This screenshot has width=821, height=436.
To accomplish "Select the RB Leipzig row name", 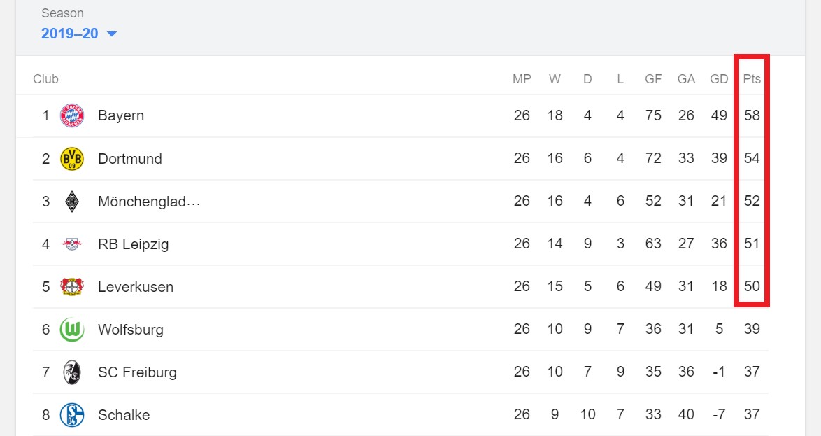I will pyautogui.click(x=133, y=244).
